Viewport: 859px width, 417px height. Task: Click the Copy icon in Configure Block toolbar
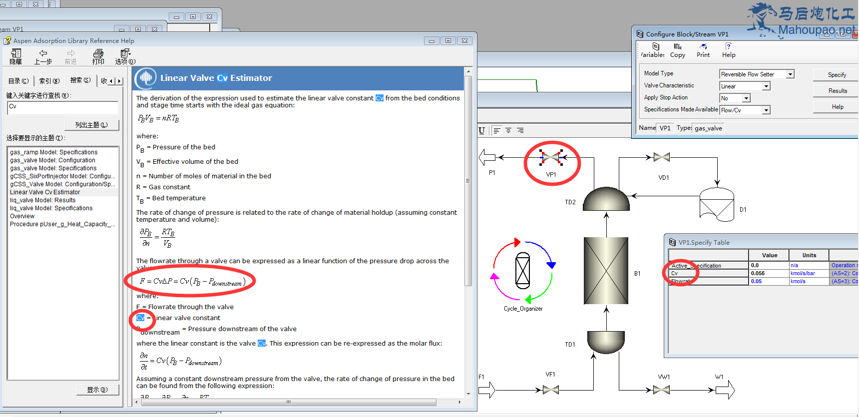coord(678,46)
